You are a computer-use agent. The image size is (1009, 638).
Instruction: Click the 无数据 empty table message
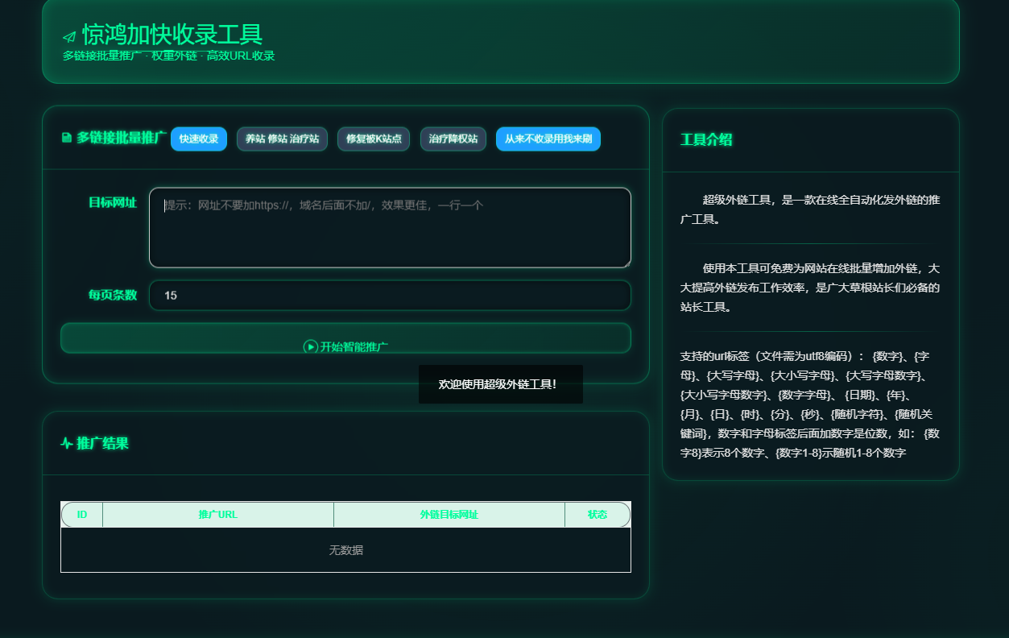(345, 550)
